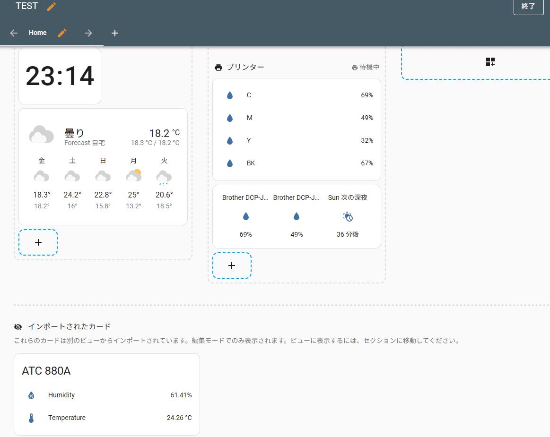Open the 23:14 clock card
The width and height of the screenshot is (550, 437).
tap(60, 76)
